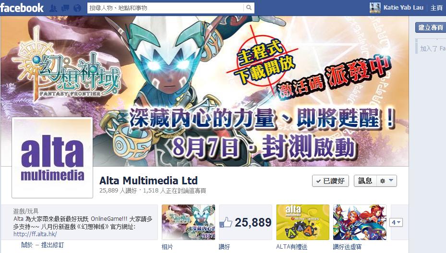Open the http://ff.alta.hk/ link
The width and height of the screenshot is (446, 253).
pyautogui.click(x=35, y=234)
